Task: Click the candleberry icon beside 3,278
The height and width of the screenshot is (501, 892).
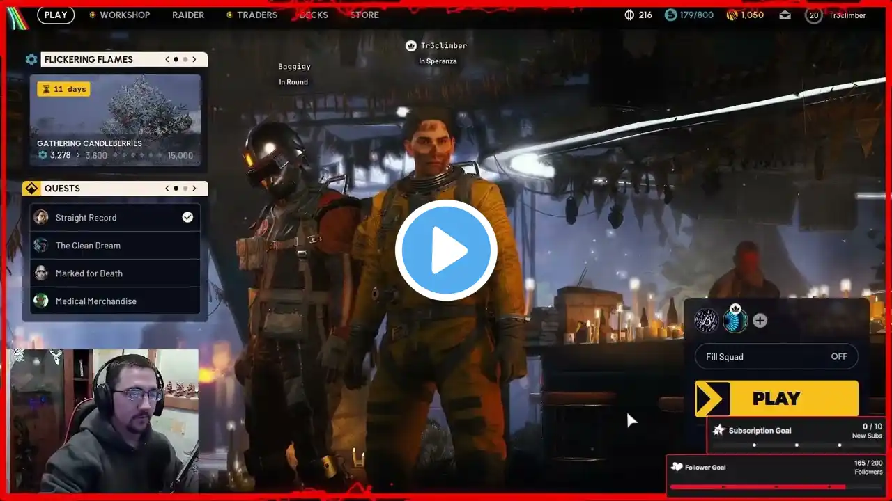Action: (43, 155)
